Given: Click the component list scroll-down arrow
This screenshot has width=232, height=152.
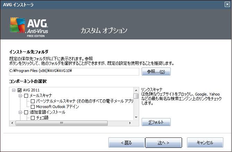Looking at the screenshot, I should 136,117.
